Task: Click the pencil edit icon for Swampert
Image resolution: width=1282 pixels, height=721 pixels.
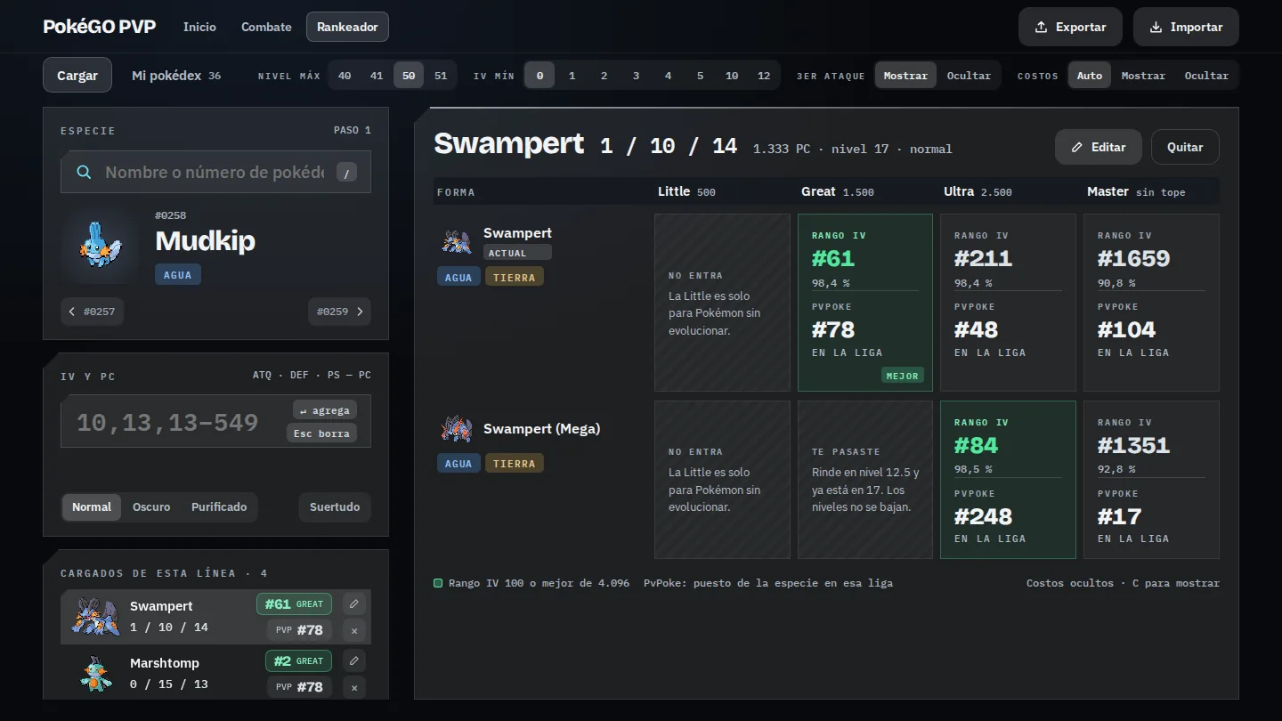Action: coord(354,604)
